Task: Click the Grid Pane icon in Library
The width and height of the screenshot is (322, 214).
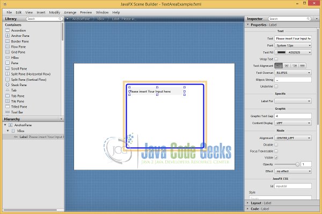Action: 8,52
